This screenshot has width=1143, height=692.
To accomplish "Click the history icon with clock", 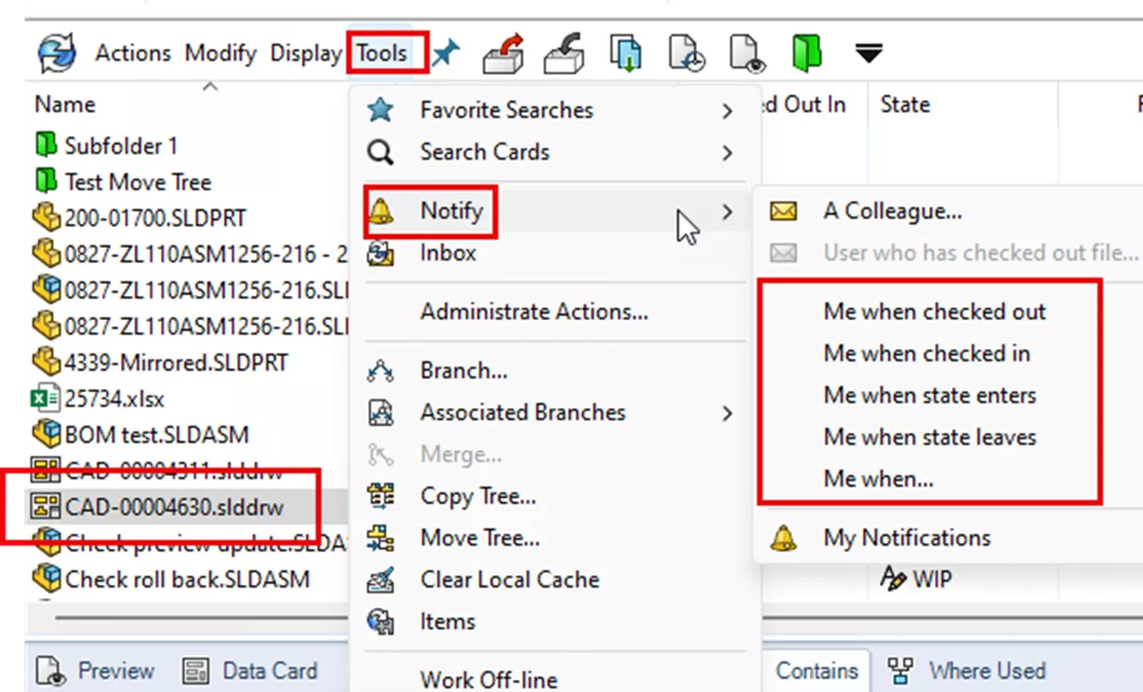I will pyautogui.click(x=687, y=54).
